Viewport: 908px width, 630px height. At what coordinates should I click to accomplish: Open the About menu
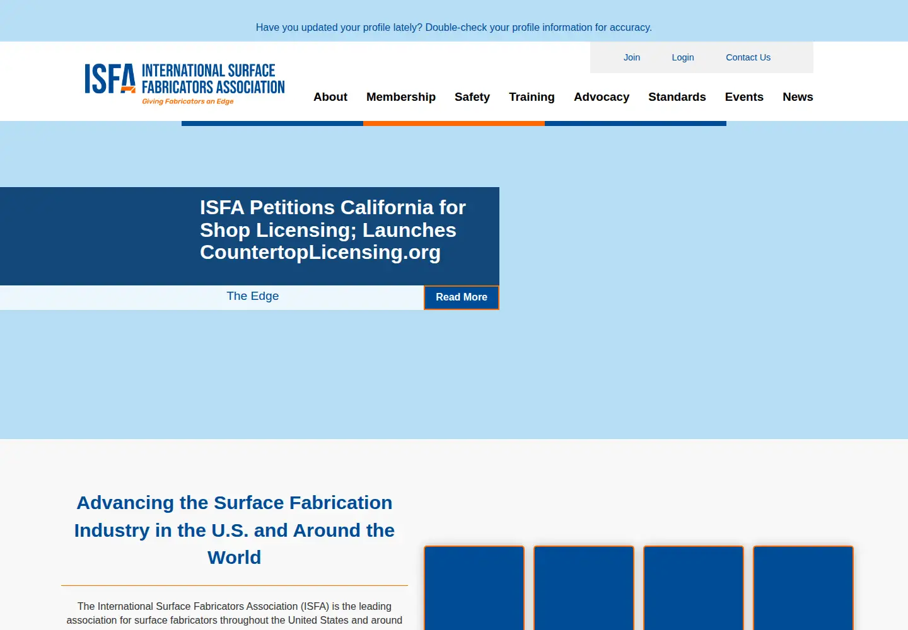click(330, 97)
